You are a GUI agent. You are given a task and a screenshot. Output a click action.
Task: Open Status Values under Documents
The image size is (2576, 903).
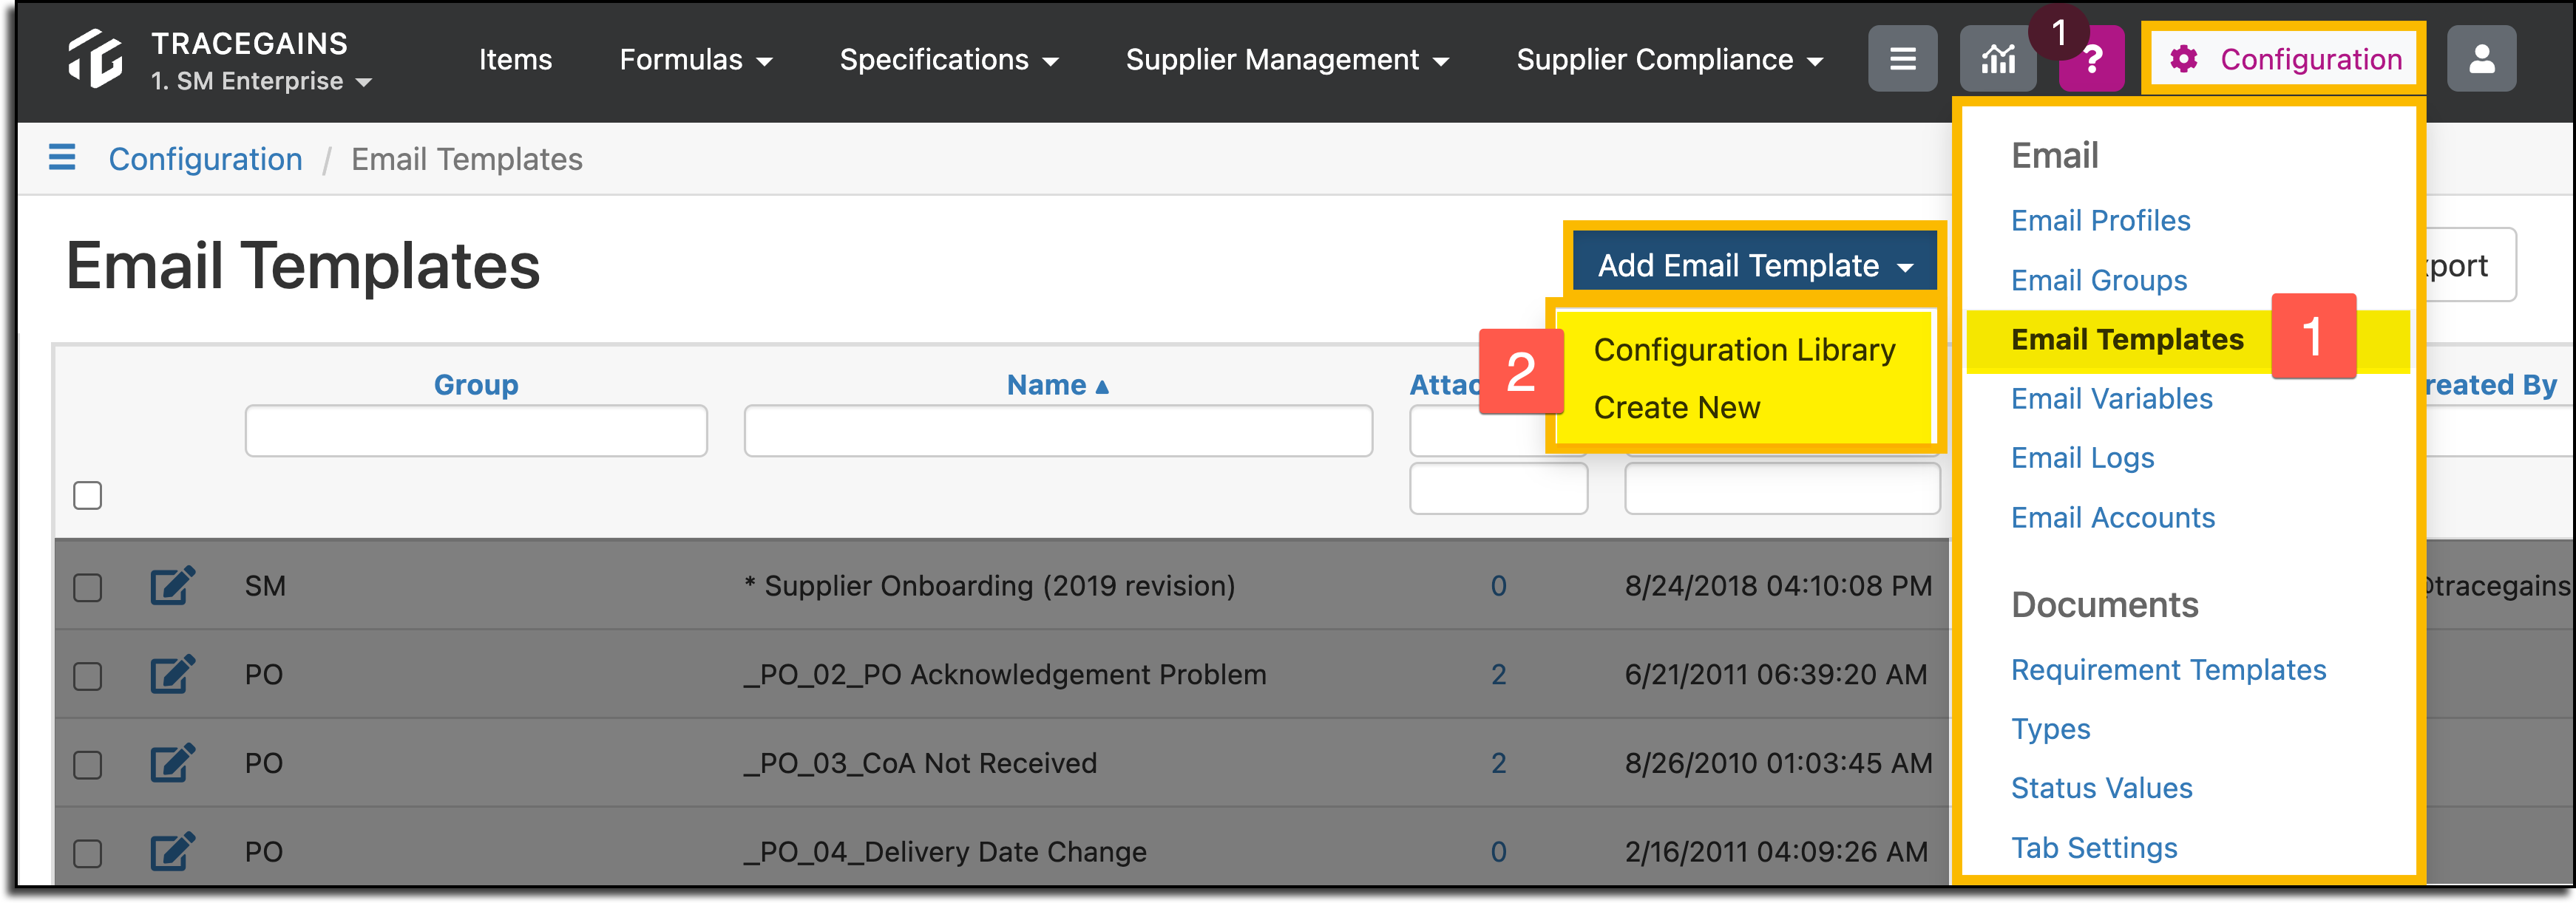(2101, 788)
